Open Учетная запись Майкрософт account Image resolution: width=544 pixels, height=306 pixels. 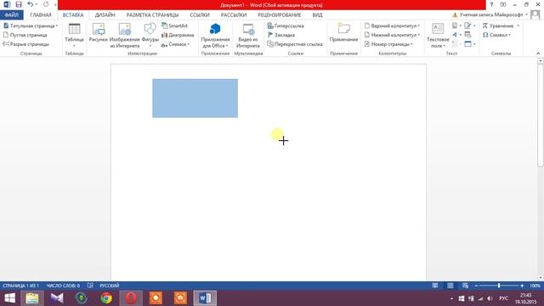pos(490,15)
